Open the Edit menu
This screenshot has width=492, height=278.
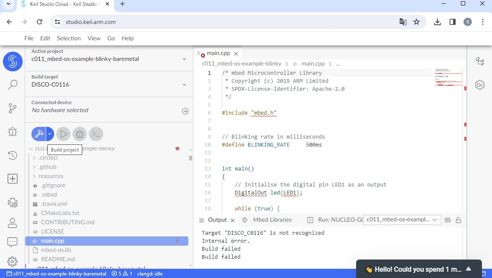click(x=45, y=38)
